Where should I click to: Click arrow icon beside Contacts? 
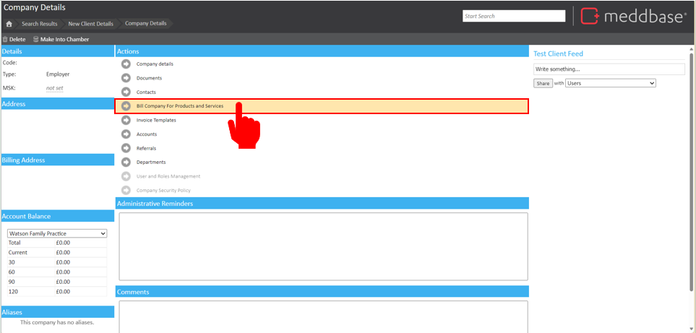pos(126,92)
